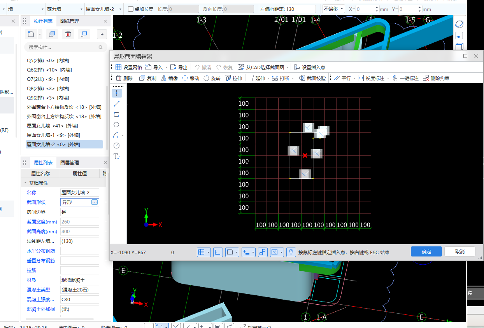Toggle the 点加长度 checkbox

pos(131,9)
